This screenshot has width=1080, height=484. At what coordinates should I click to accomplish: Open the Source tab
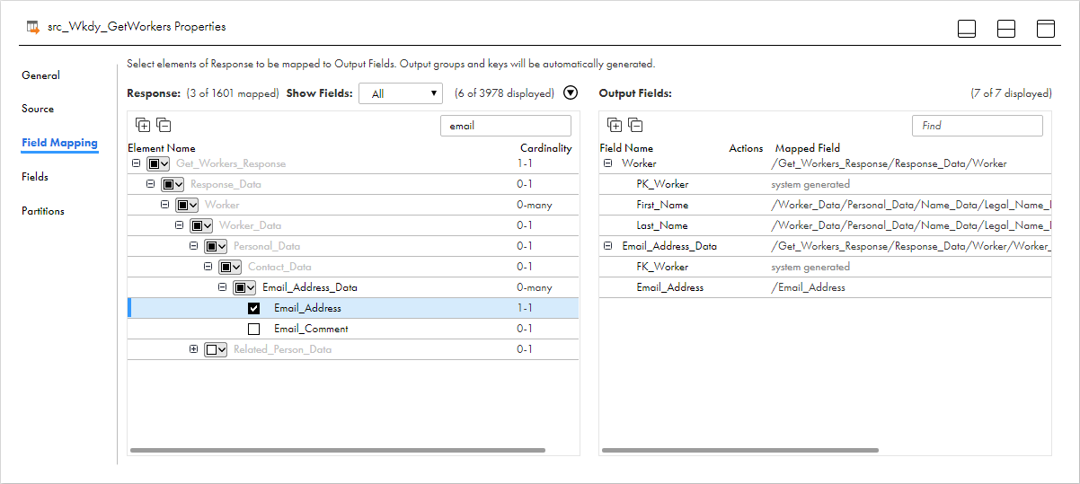click(x=38, y=109)
